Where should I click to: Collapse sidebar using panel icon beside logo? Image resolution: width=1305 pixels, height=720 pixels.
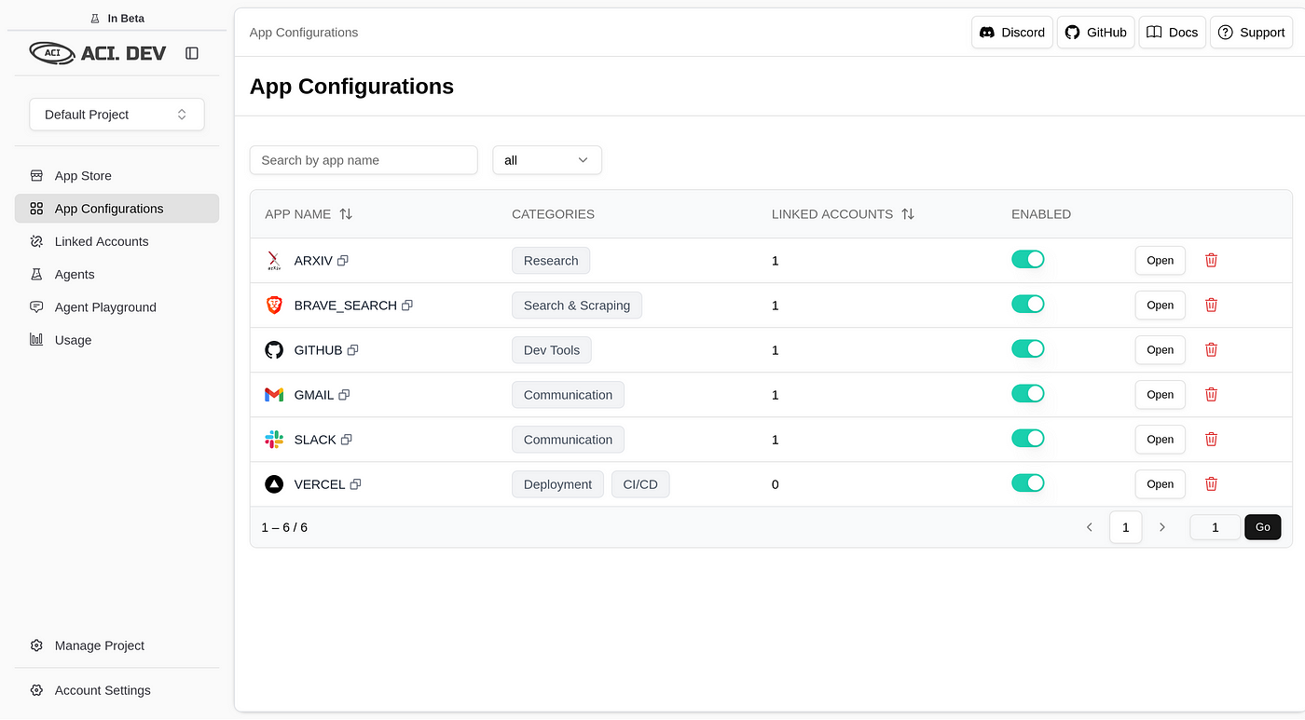(x=192, y=53)
